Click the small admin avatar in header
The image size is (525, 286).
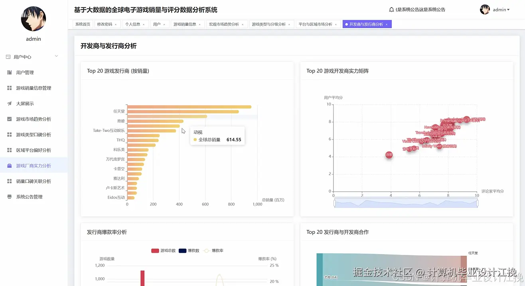(x=485, y=10)
